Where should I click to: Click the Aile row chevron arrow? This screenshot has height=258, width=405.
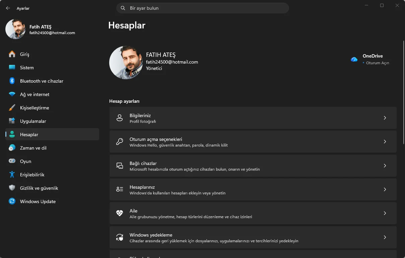click(385, 213)
